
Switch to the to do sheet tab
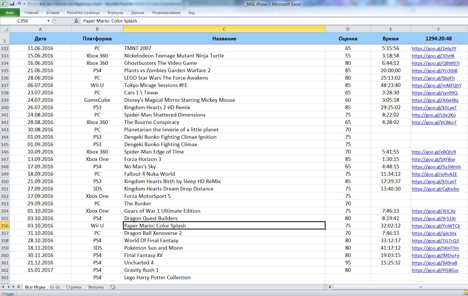tap(55, 287)
